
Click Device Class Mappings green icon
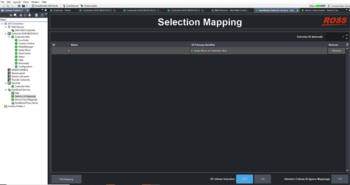pyautogui.click(x=13, y=100)
